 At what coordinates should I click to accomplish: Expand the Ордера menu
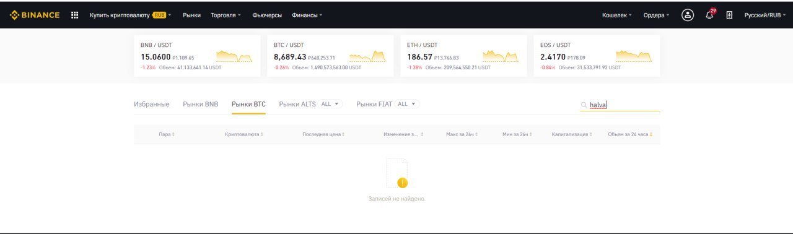coord(656,15)
